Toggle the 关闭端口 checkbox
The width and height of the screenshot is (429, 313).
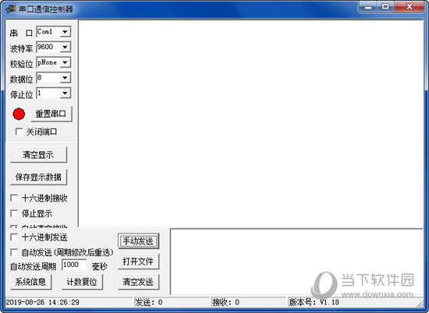pos(19,132)
